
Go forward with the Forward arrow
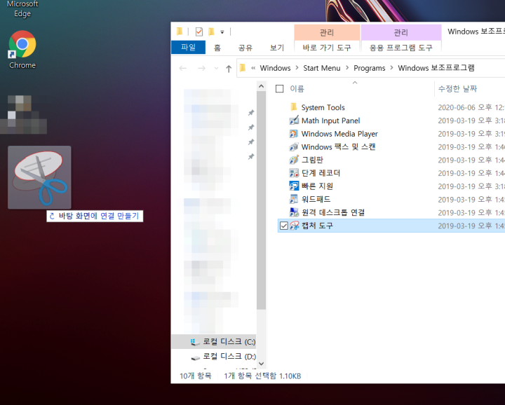[x=201, y=68]
